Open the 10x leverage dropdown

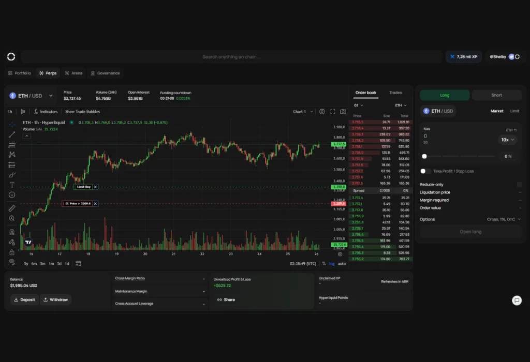(x=508, y=140)
